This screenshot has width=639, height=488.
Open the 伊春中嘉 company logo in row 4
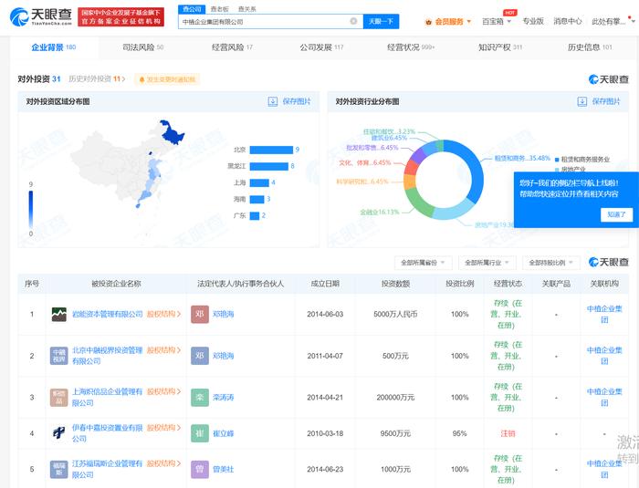click(x=59, y=433)
